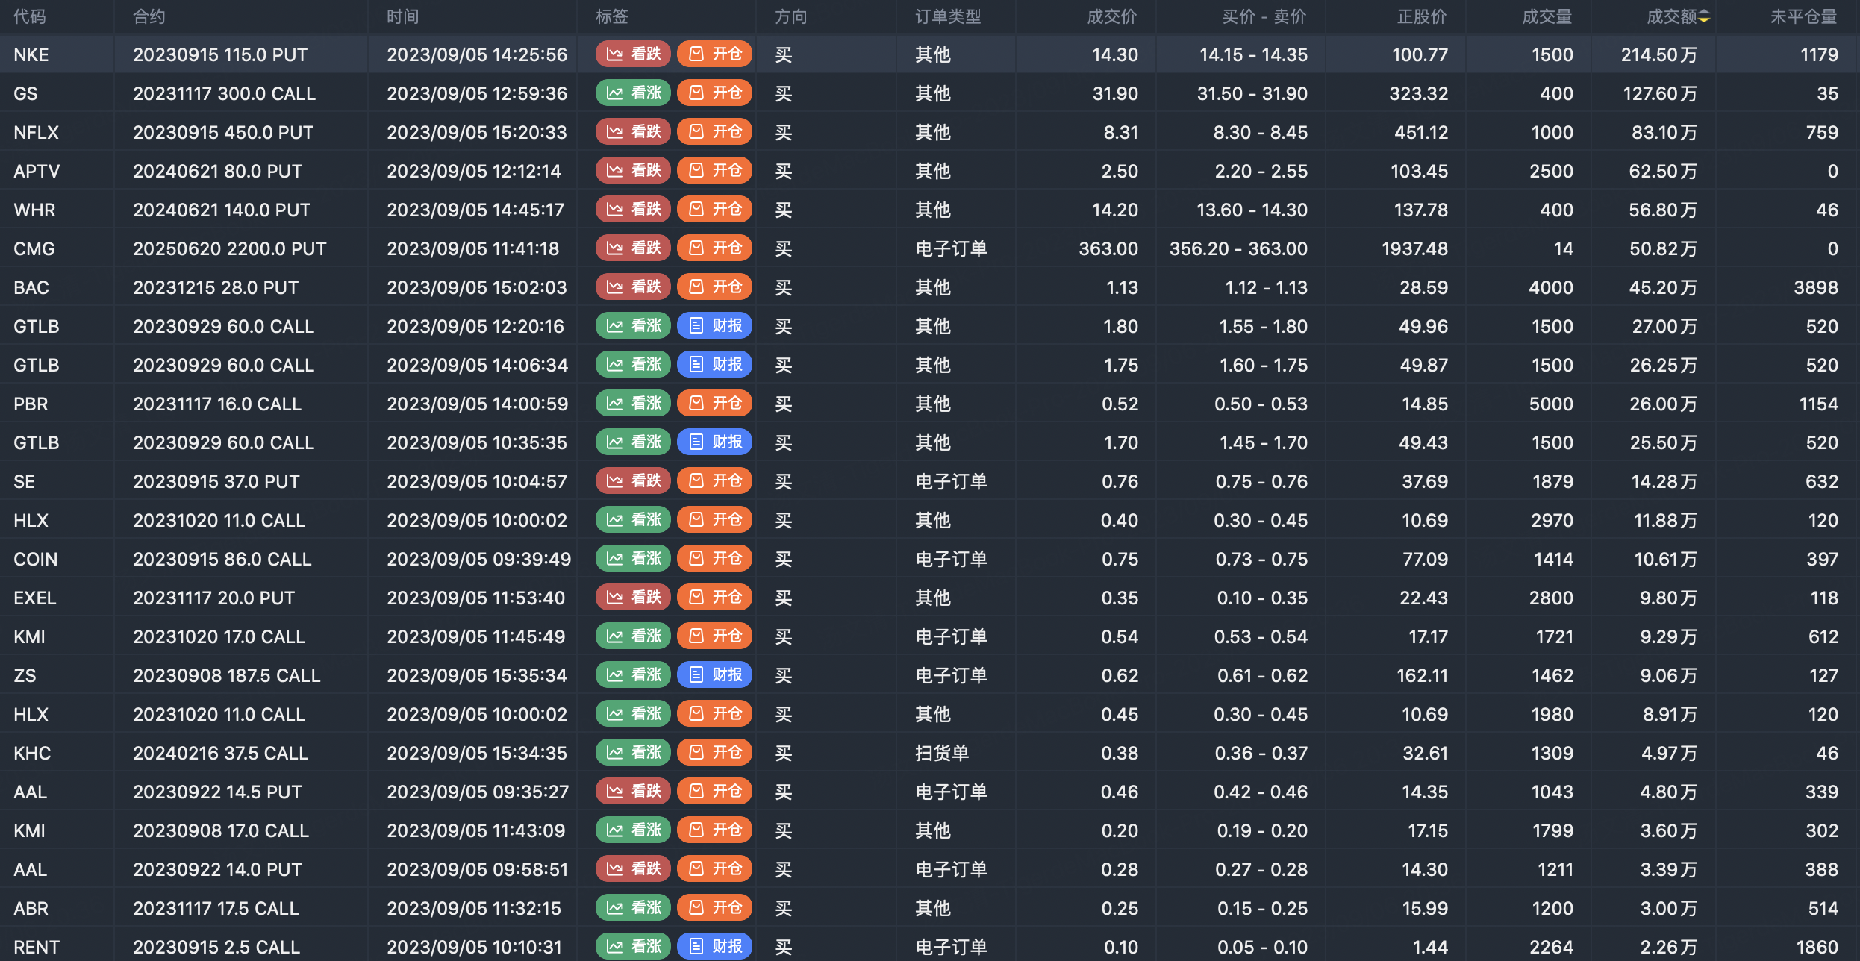Click the 看涨 tag on COIN row
The width and height of the screenshot is (1860, 961).
(633, 559)
